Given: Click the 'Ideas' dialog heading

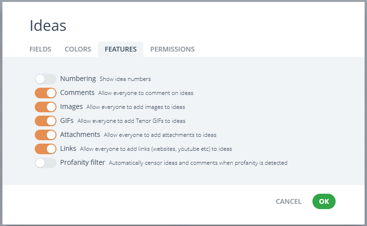Looking at the screenshot, I should (48, 26).
